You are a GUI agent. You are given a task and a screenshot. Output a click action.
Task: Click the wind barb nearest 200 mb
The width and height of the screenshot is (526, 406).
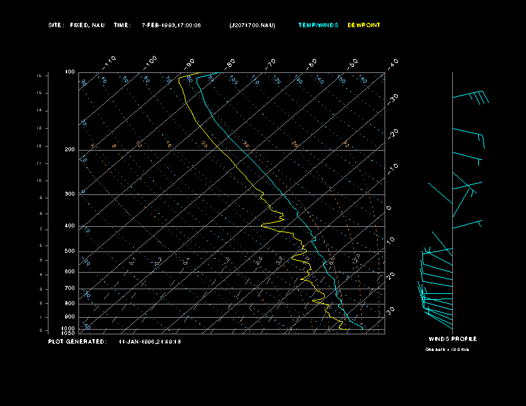click(468, 157)
